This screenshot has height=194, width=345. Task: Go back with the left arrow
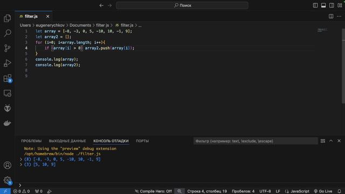pos(101,5)
